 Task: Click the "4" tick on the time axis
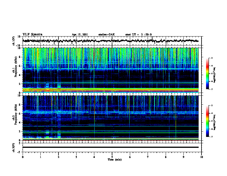[94, 157]
